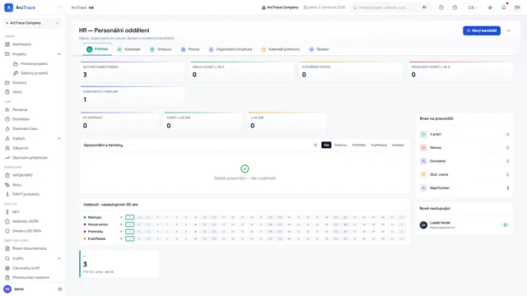
Task: Click the Otevřené pozice card
Action: pyautogui.click(x=351, y=72)
